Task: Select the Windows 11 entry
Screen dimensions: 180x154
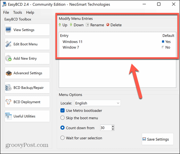Action: coord(73,41)
